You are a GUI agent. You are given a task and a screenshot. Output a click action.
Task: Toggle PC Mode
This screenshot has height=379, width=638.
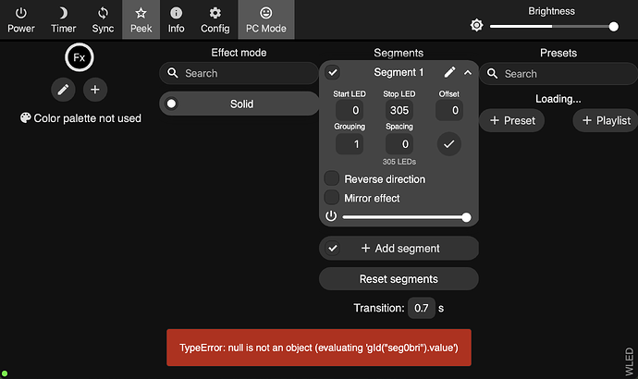pos(266,20)
